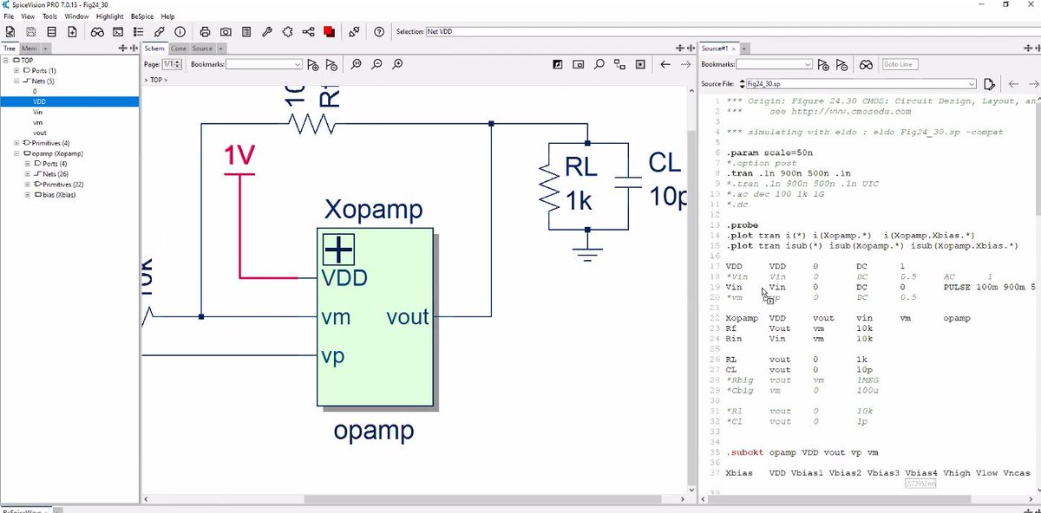Screen dimensions: 1041x513
Task: Select net vm in tree
Action: point(37,122)
